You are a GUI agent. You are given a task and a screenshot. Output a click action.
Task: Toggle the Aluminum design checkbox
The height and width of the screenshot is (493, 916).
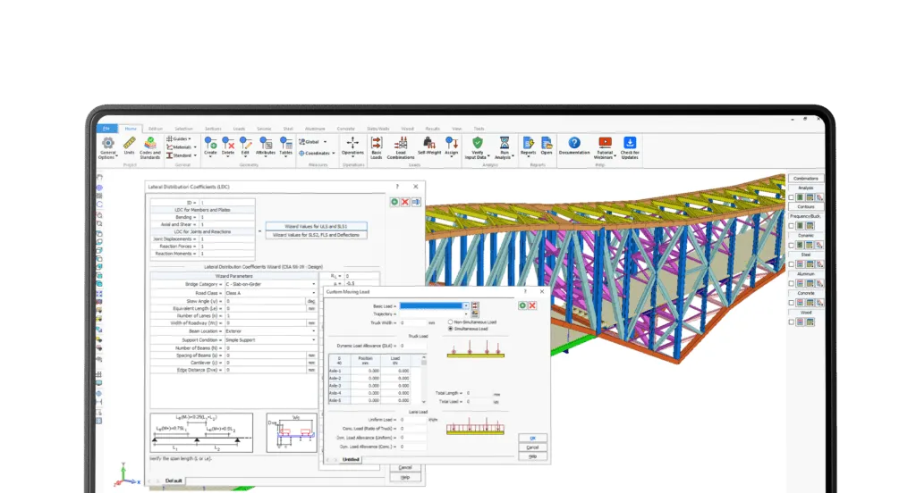point(792,283)
